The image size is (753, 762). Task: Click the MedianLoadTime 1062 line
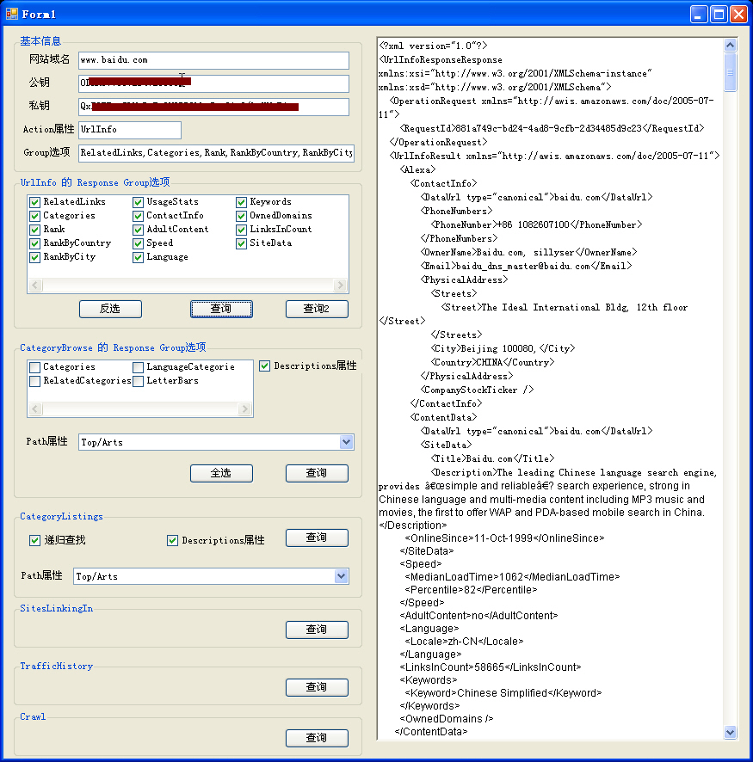tap(512, 577)
